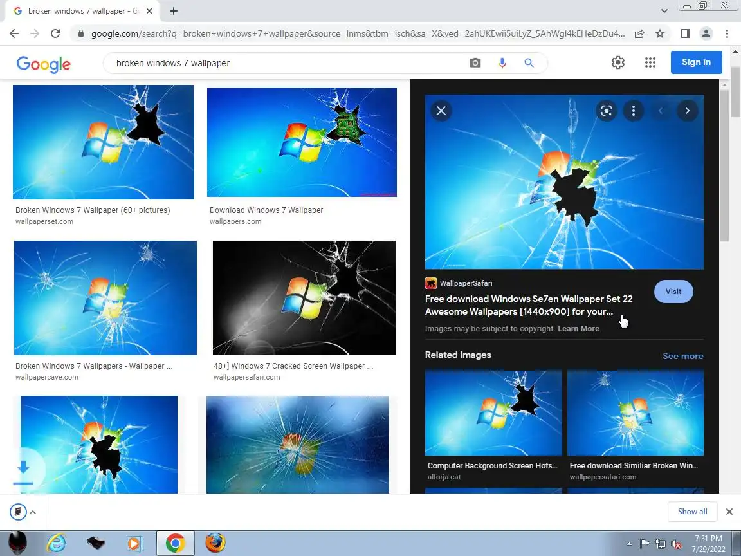The width and height of the screenshot is (741, 556).
Task: Close the broken windows 7 wallpaper tab
Action: click(x=149, y=11)
